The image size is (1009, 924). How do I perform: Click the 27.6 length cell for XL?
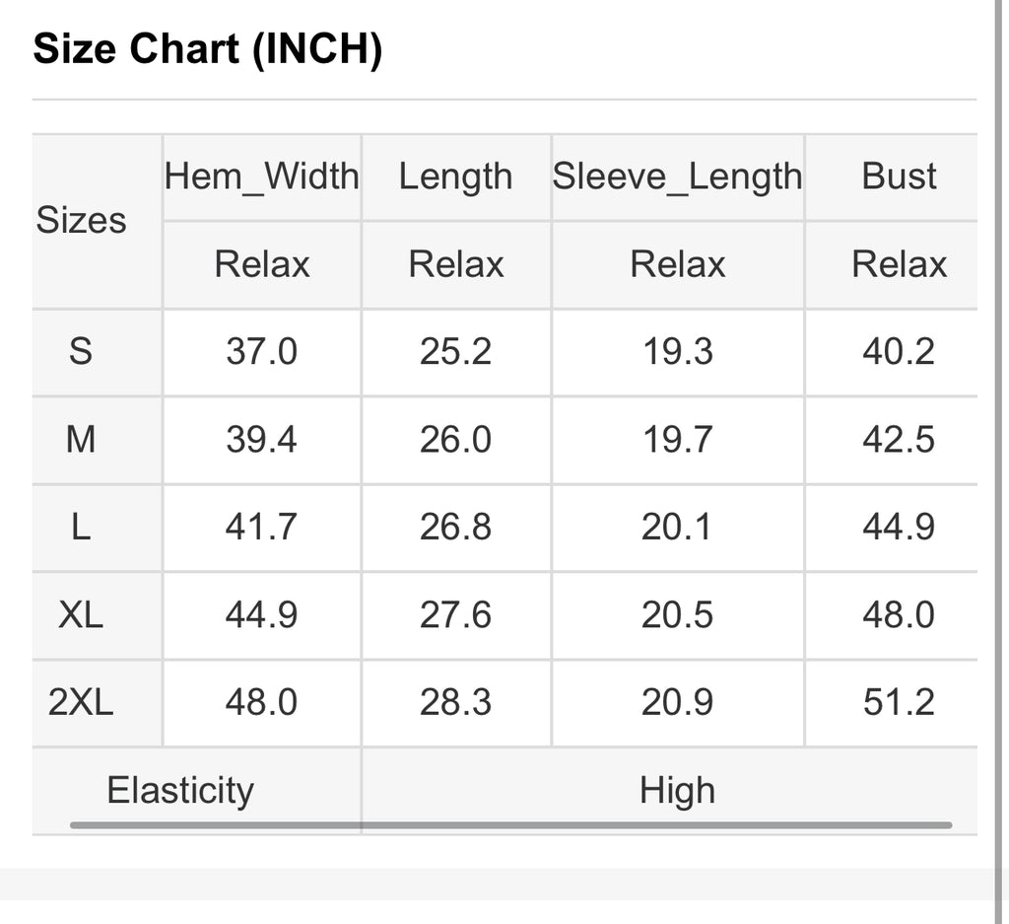pos(455,615)
